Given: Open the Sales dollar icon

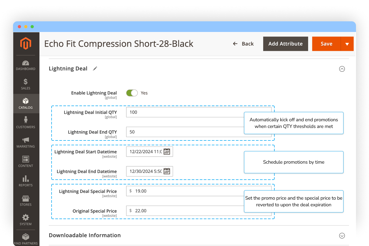Looking at the screenshot, I should pos(26,82).
